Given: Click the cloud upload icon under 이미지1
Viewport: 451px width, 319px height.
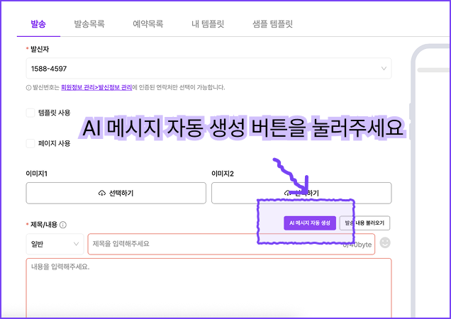Looking at the screenshot, I should [x=102, y=194].
